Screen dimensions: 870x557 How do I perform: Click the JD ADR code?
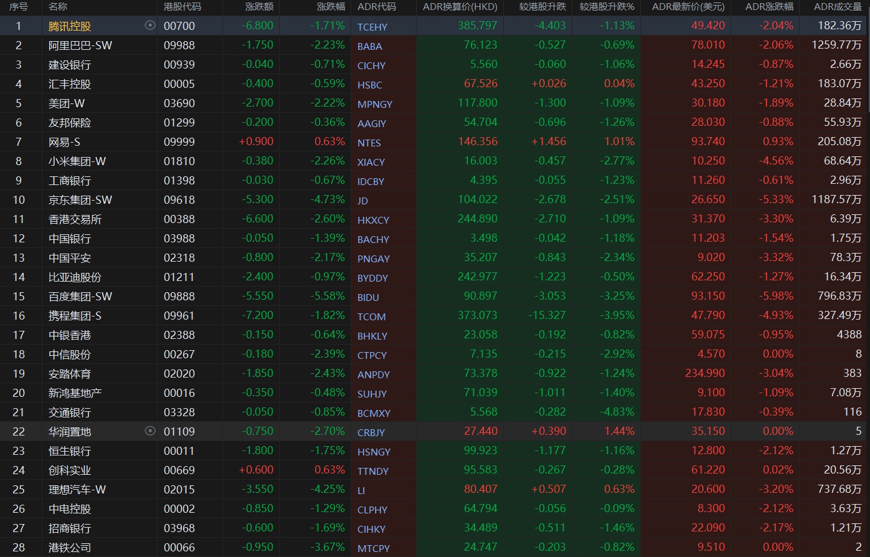362,201
